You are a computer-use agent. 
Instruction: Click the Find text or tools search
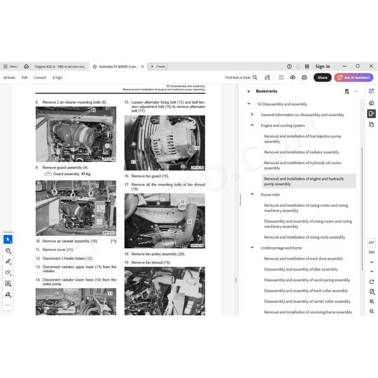coord(241,78)
